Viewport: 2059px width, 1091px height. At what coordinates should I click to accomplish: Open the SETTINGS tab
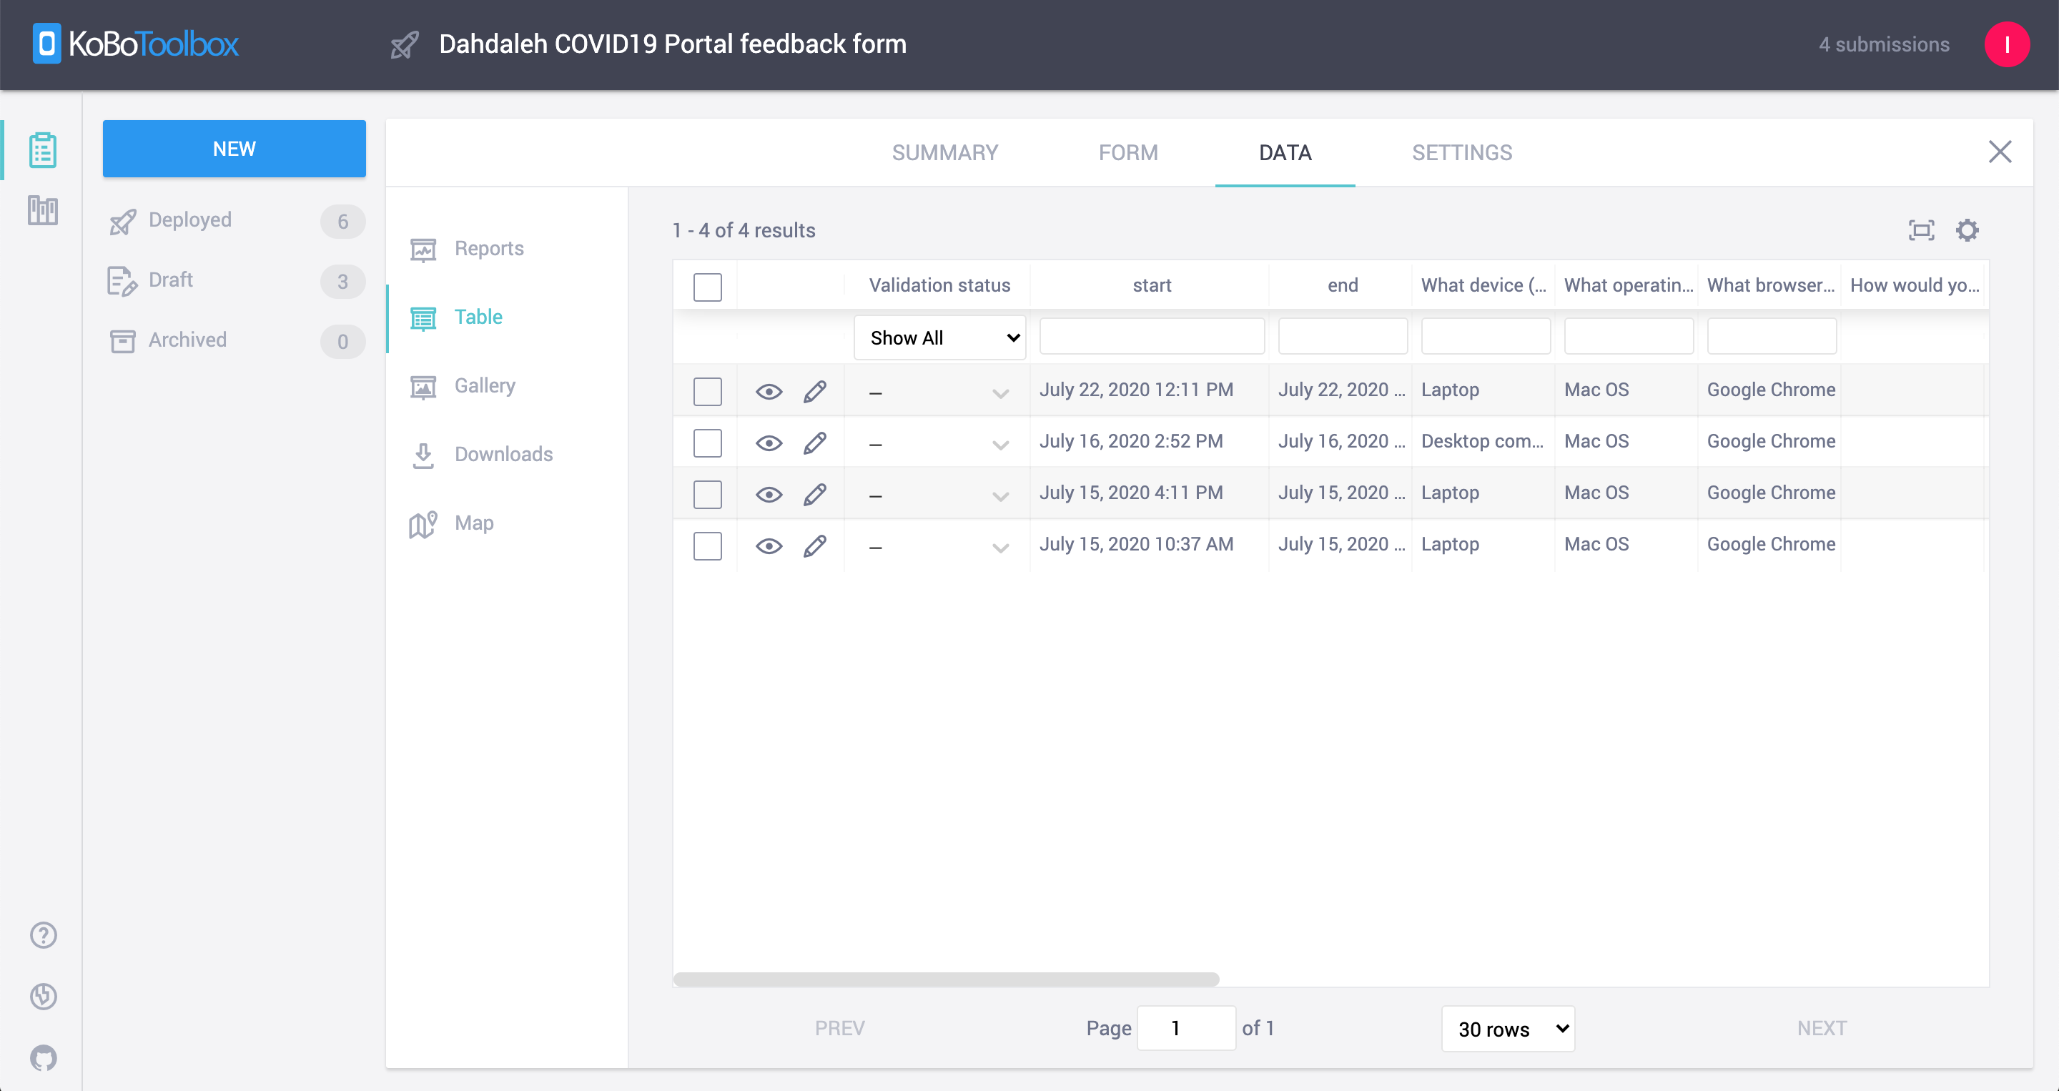1462,153
